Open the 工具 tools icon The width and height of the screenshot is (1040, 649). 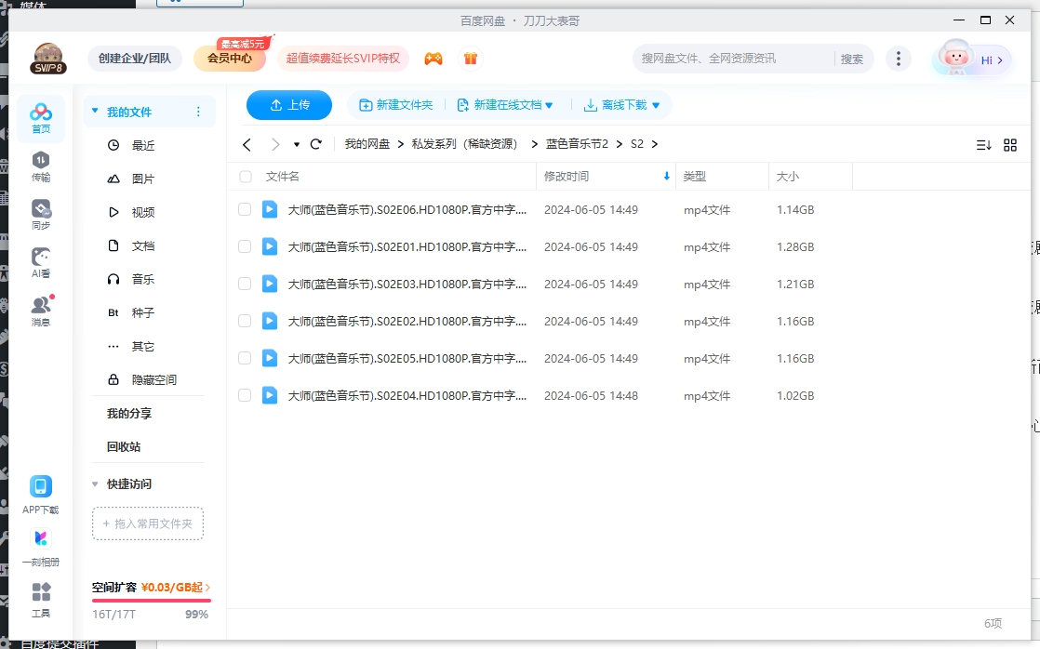(x=41, y=599)
